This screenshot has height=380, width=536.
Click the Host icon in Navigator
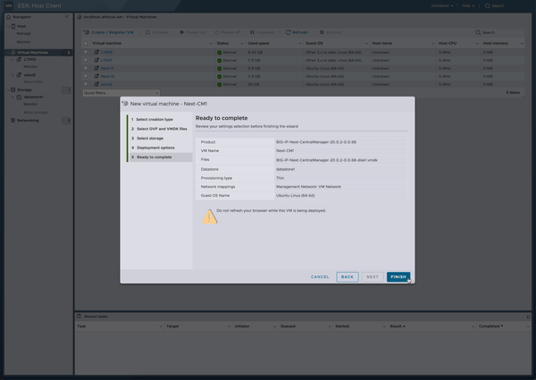(13, 26)
